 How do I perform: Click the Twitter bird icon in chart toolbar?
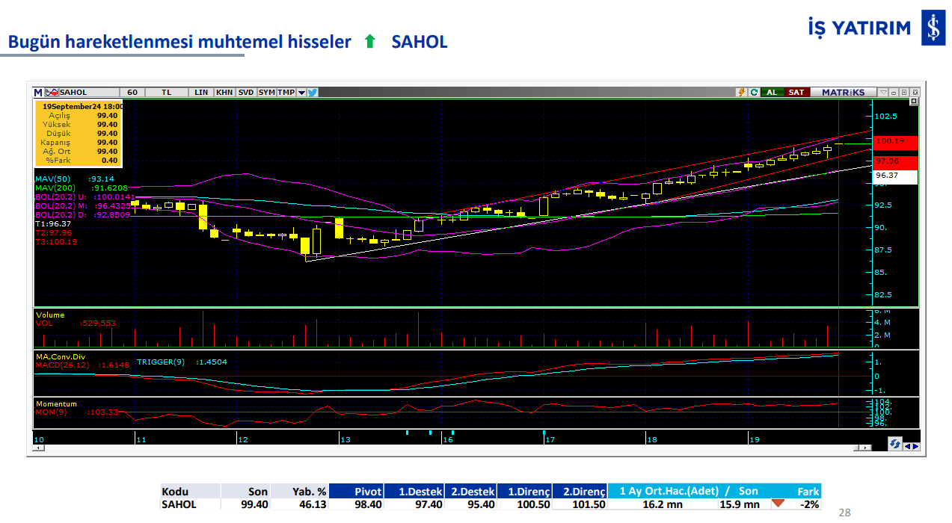point(313,93)
